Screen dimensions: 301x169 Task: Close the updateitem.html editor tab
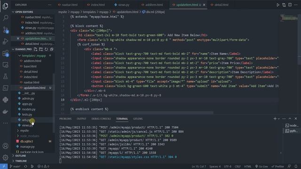coord(204,5)
